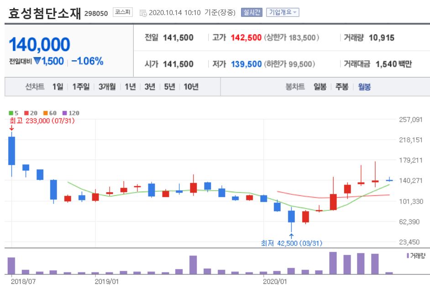Select the 1년 line chart tab
Viewport: 430px width, 287px height.
coord(130,87)
